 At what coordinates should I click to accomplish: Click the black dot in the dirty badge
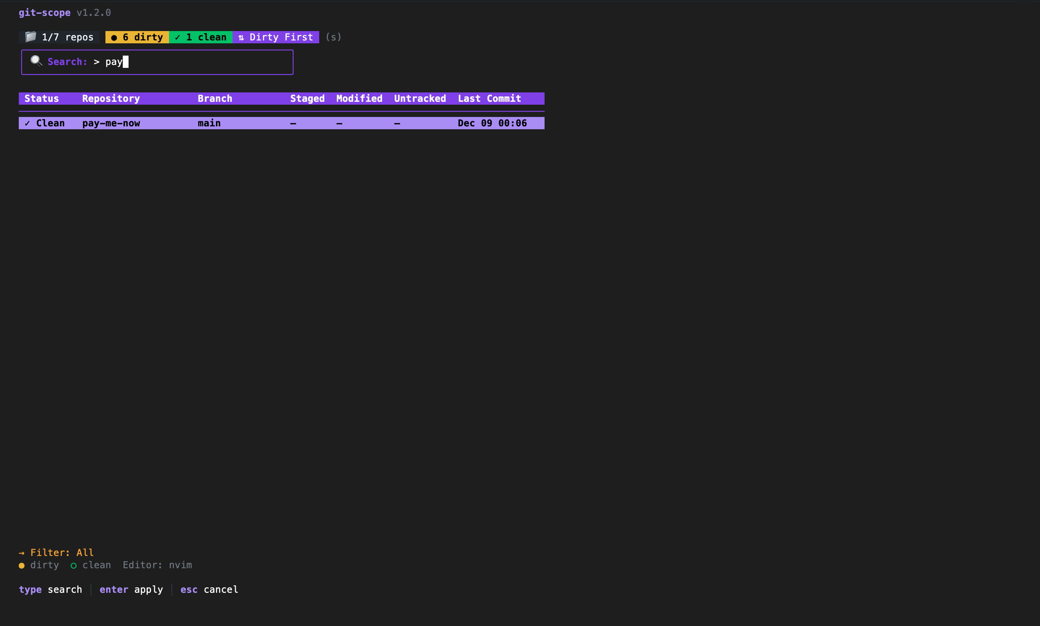(114, 38)
